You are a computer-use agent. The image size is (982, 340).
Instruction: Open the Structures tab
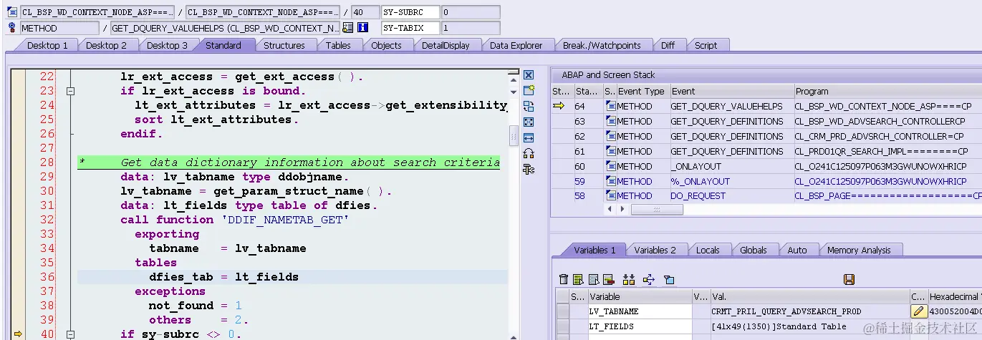[x=284, y=45]
